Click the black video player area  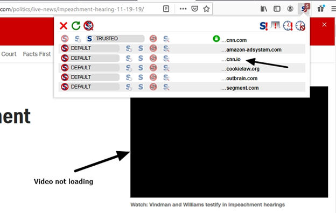tap(229, 148)
